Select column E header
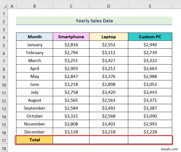Screen dimensions: 181x152 (150, 6)
